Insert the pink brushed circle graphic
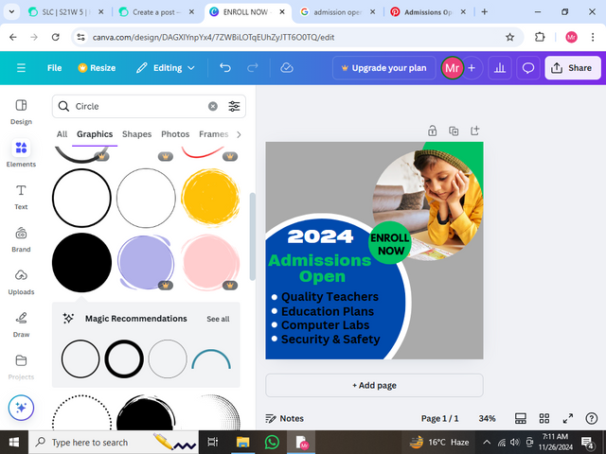This screenshot has height=454, width=606. pyautogui.click(x=210, y=263)
